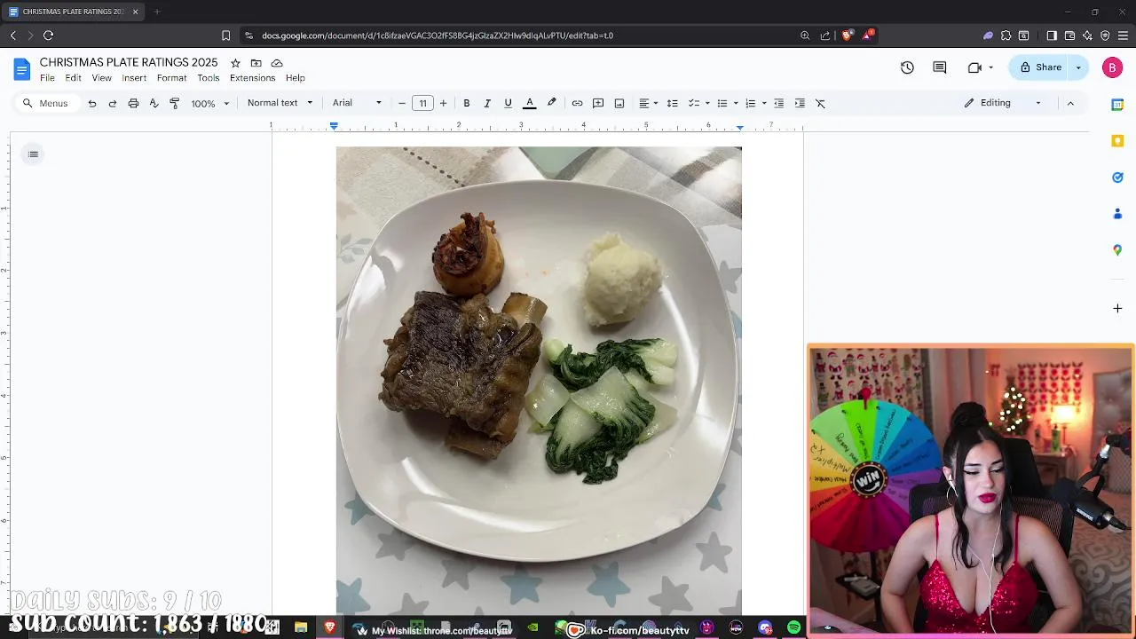1136x639 pixels.
Task: Open the Normal text style dropdown
Action: click(280, 103)
